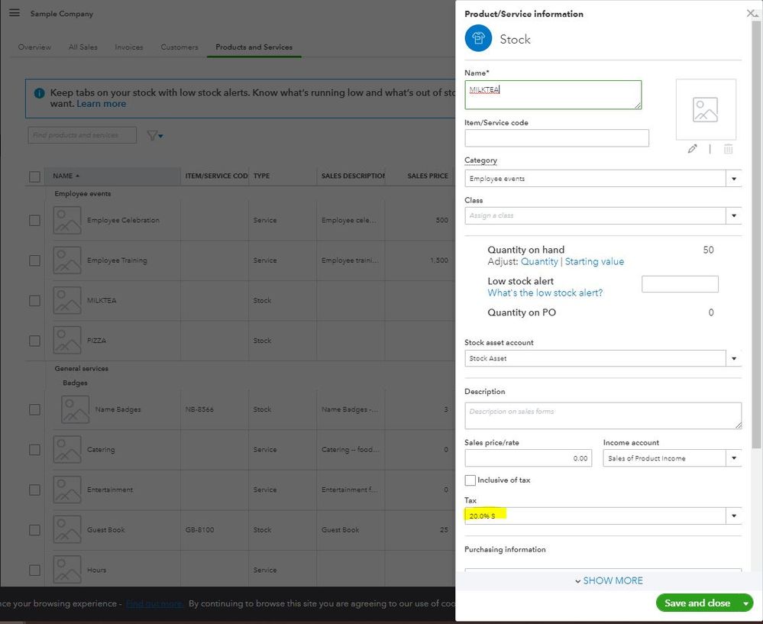Switch to the All Sales tab
Image resolution: width=763 pixels, height=624 pixels.
[x=82, y=47]
